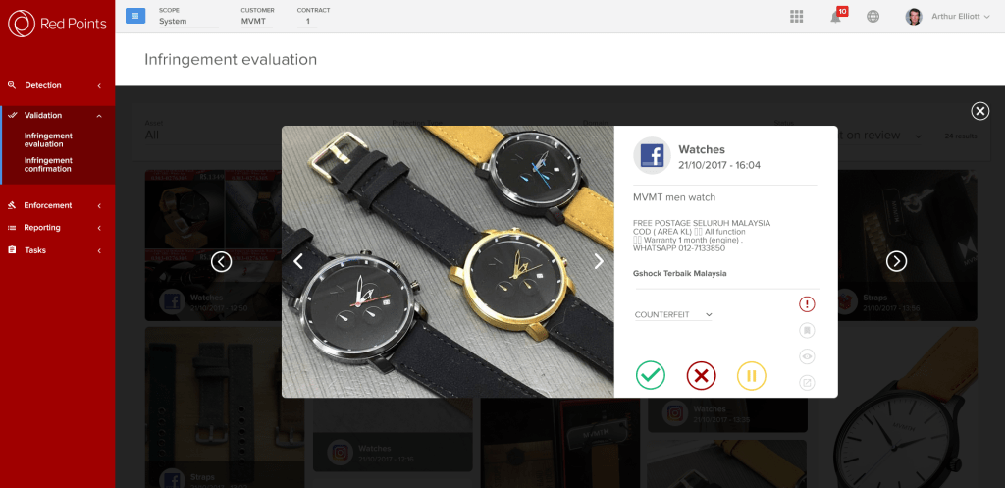Go to previous infringement with outer left arrow
1005x488 pixels.
tap(221, 261)
